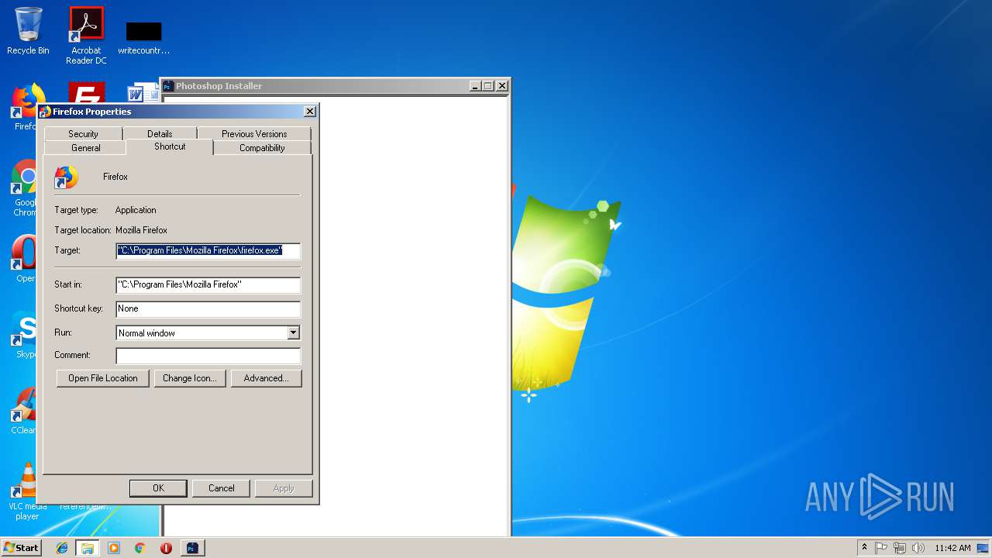The image size is (992, 558).
Task: Open Opera from the taskbar
Action: click(166, 548)
